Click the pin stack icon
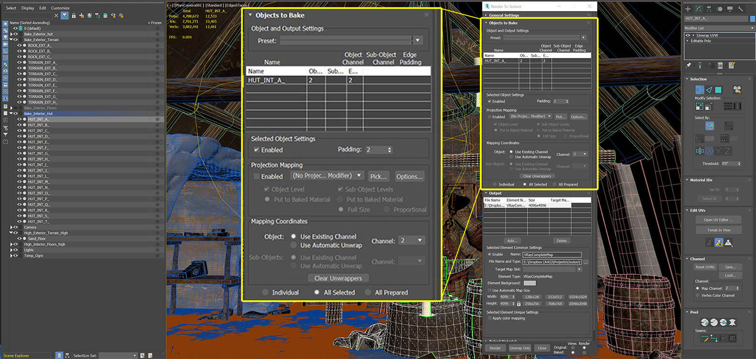The height and width of the screenshot is (359, 756). tap(688, 65)
